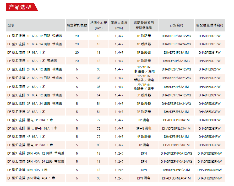The image size is (234, 186).
Task: Click model DF 型汇流排 漏电 3P 63A 1 米
Action: (x=30, y=120)
